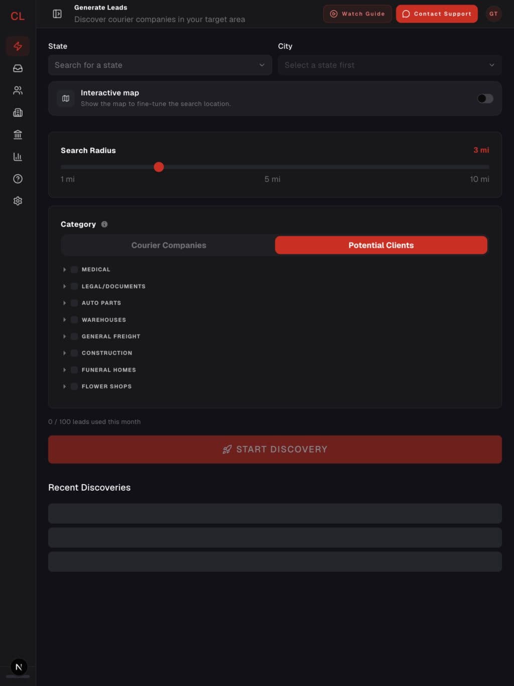The width and height of the screenshot is (514, 686).
Task: Open the bank landmark sidebar icon
Action: (18, 135)
